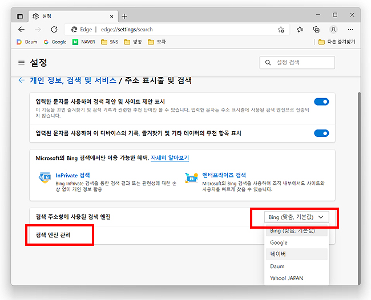Expand the 방송 bookmarks folder

coord(133,42)
